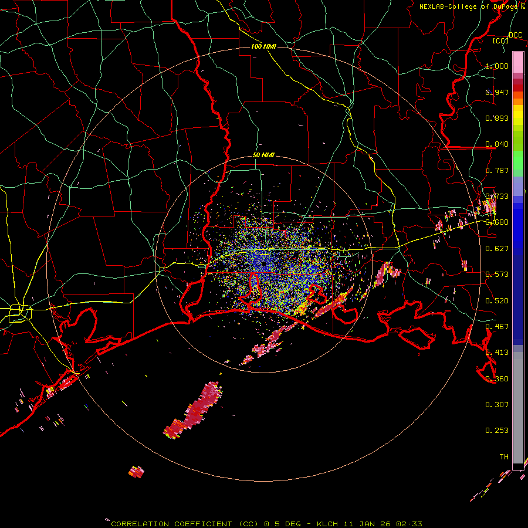The image size is (528, 528).
Task: Select the 0.680 scale value
Action: [x=497, y=222]
